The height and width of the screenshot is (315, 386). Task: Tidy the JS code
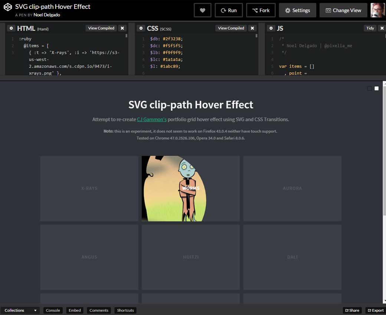[370, 28]
